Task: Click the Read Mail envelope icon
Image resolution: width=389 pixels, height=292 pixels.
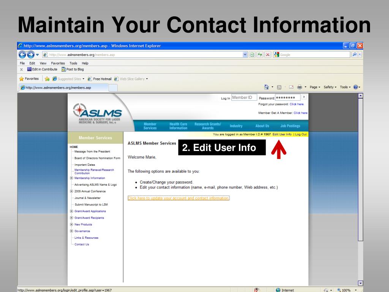Action: pos(291,87)
